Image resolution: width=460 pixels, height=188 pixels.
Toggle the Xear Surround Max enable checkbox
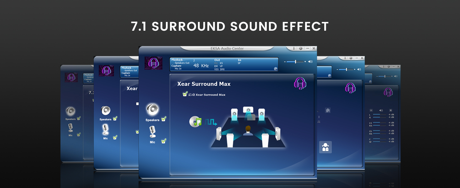coord(185,94)
